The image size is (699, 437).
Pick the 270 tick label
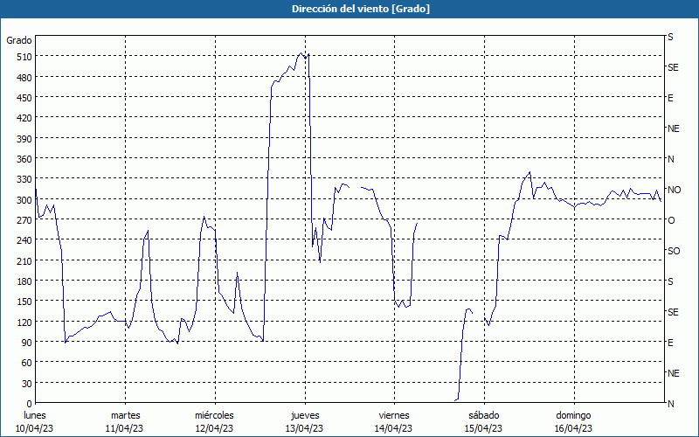24,220
